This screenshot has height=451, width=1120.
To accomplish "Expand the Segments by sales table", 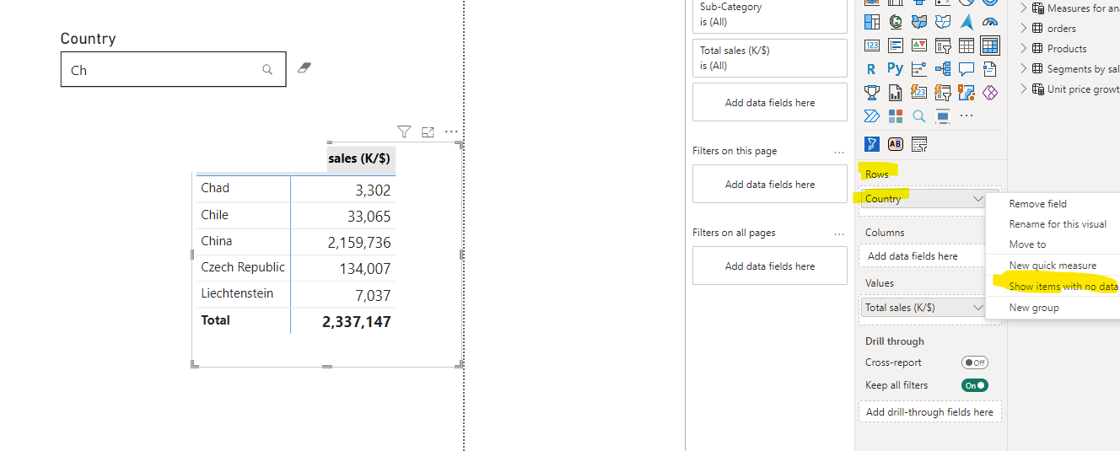I will (1024, 69).
